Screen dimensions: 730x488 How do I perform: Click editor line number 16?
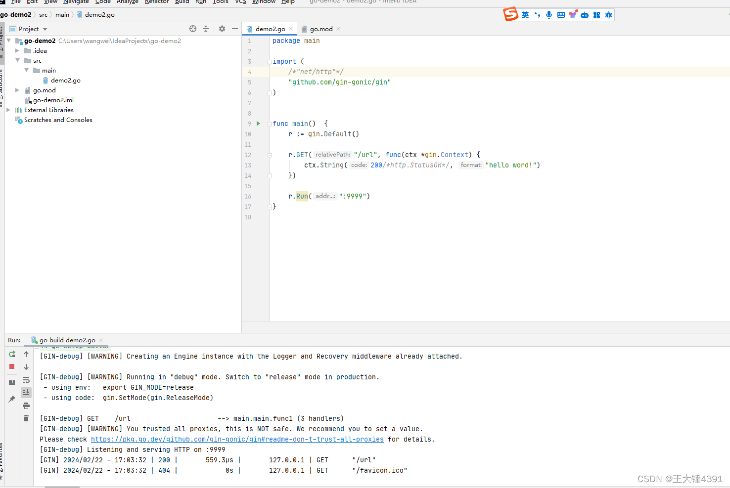click(x=248, y=196)
